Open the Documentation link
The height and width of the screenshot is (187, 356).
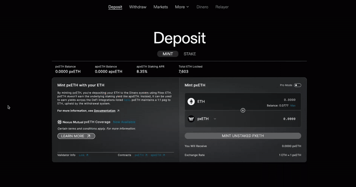pyautogui.click(x=105, y=111)
